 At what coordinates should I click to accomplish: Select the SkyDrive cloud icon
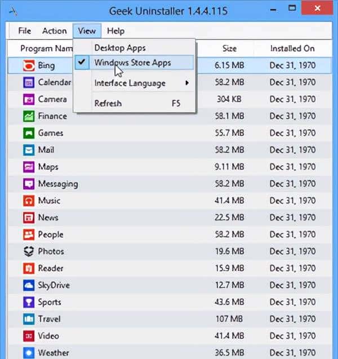[29, 285]
